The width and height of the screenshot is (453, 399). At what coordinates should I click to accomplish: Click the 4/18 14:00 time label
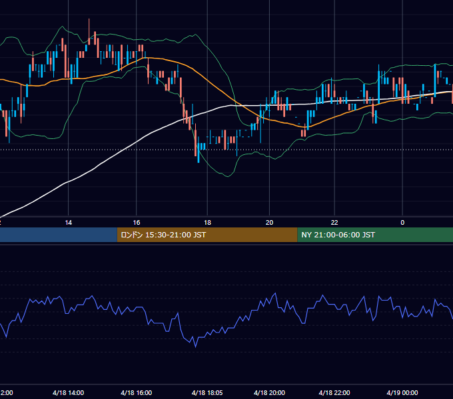(x=69, y=392)
